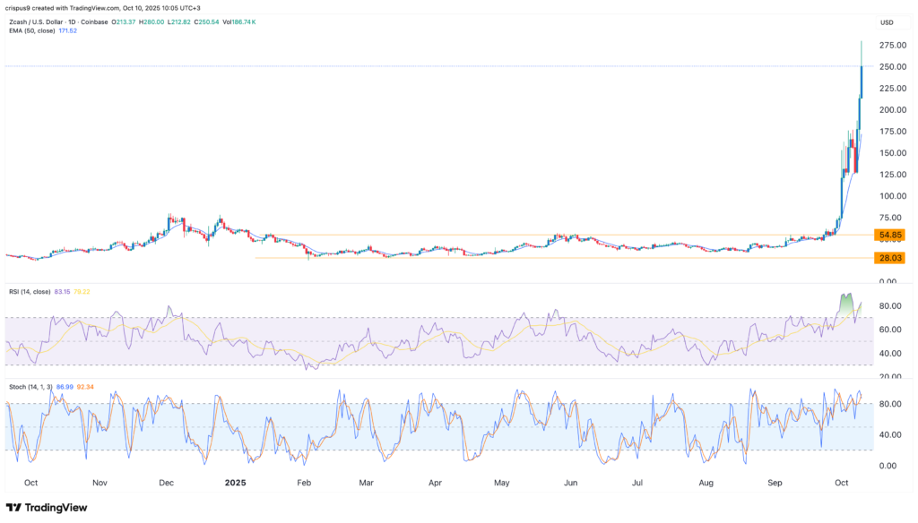The width and height of the screenshot is (918, 523).
Task: Select the orange 28.03 price level label
Action: click(889, 259)
